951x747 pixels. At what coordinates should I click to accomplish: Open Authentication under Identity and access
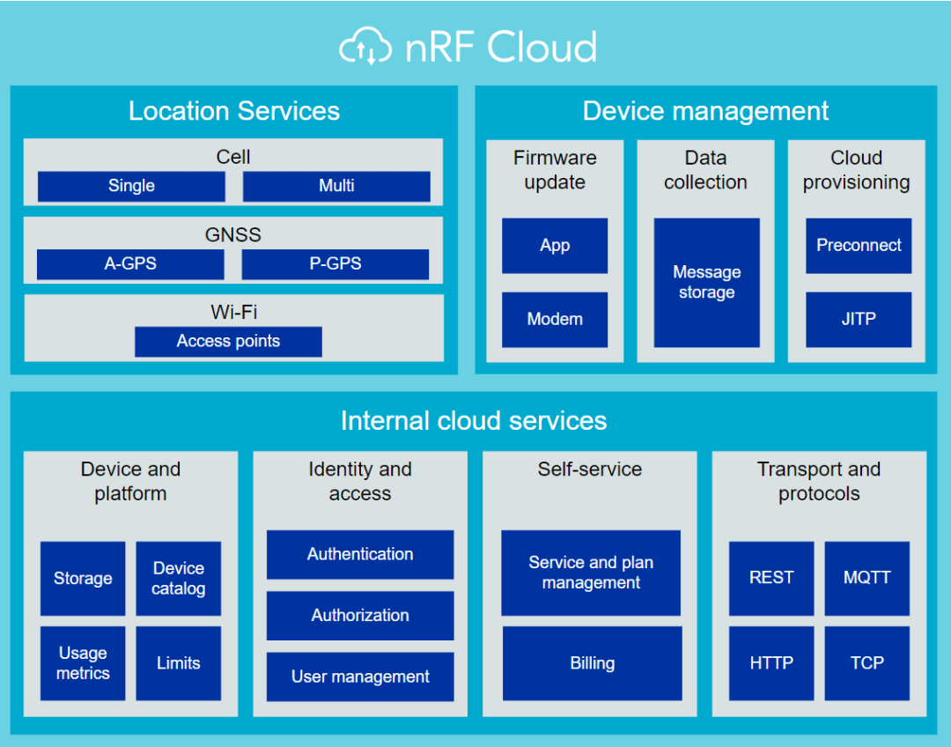coord(359,555)
